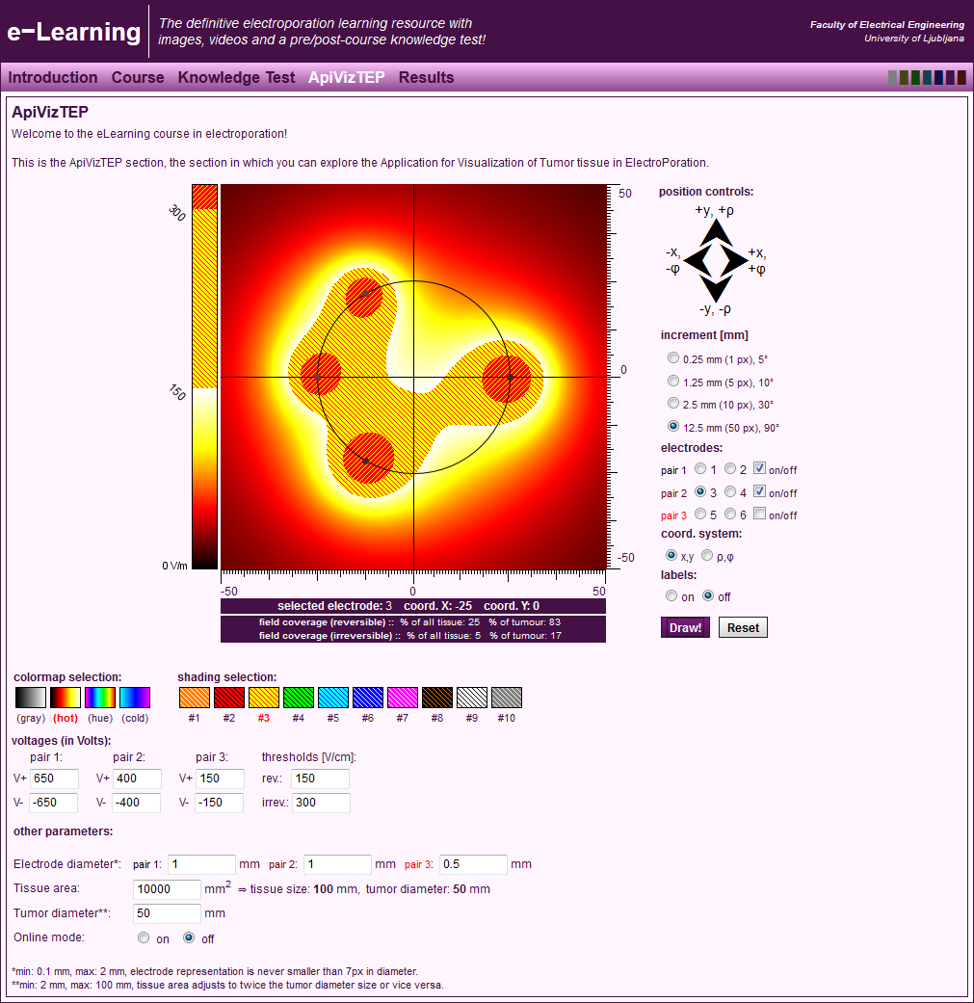Screen dimensions: 974x1003
Task: Edit pair 2 electrode diameter field
Action: (x=337, y=864)
